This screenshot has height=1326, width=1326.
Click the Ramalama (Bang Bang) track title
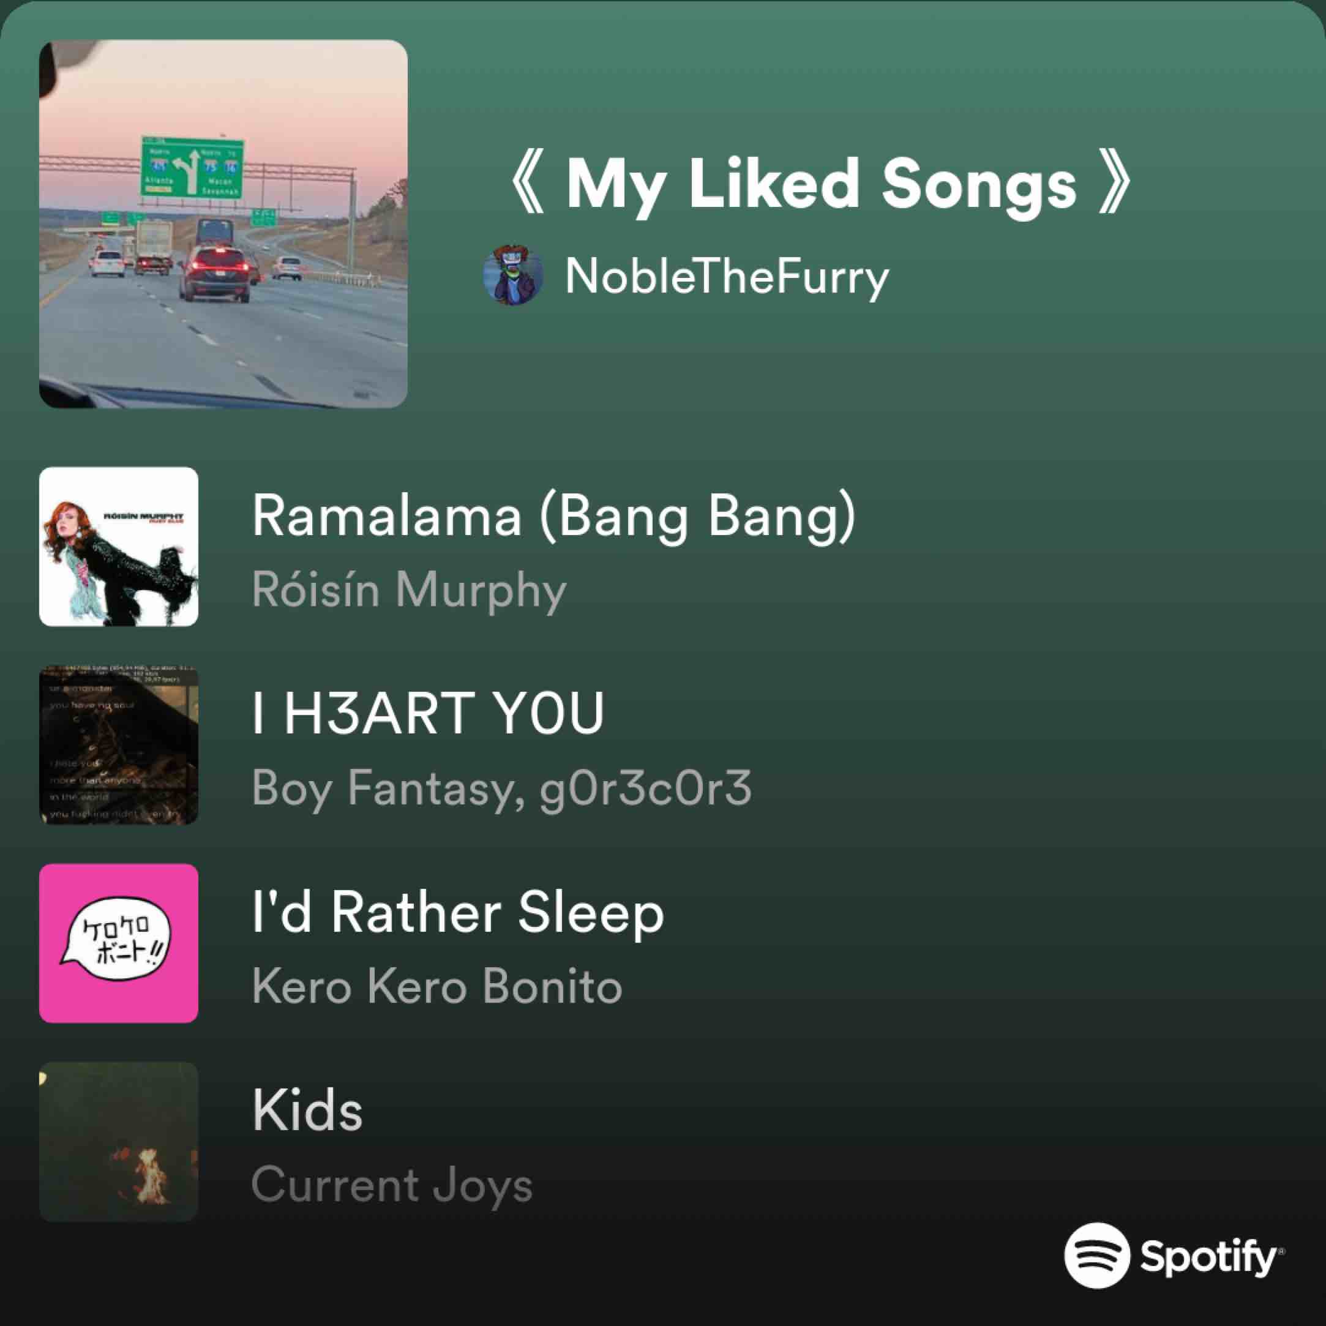[554, 517]
